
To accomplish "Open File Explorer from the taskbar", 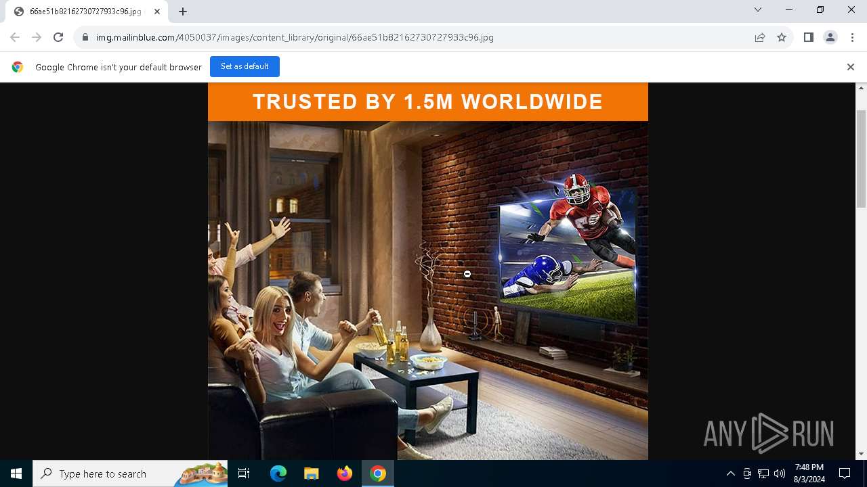I will pos(312,473).
